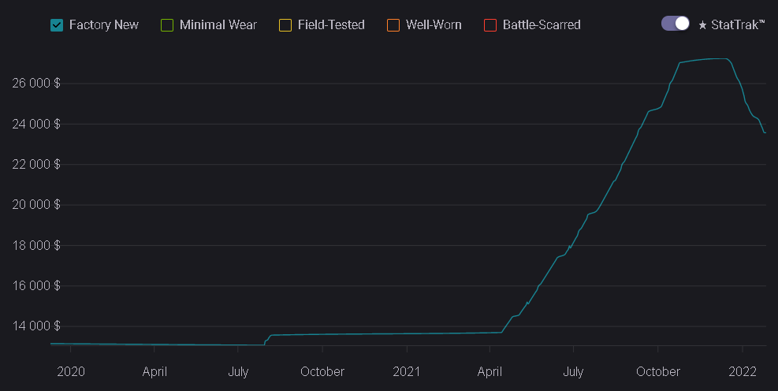The height and width of the screenshot is (391, 778).
Task: Click the StatTrak™ text label
Action: [x=738, y=24]
